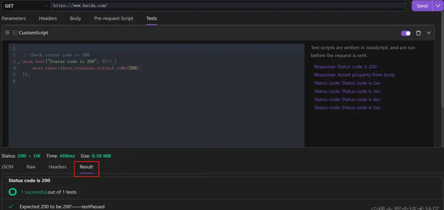The height and width of the screenshot is (210, 444).
Task: Toggle the CustomScript enable switch off
Action: point(406,33)
